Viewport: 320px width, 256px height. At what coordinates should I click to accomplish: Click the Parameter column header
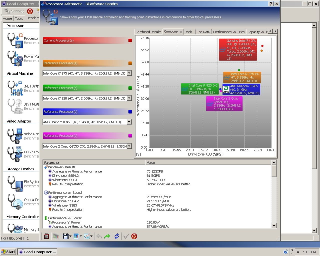coord(94,162)
